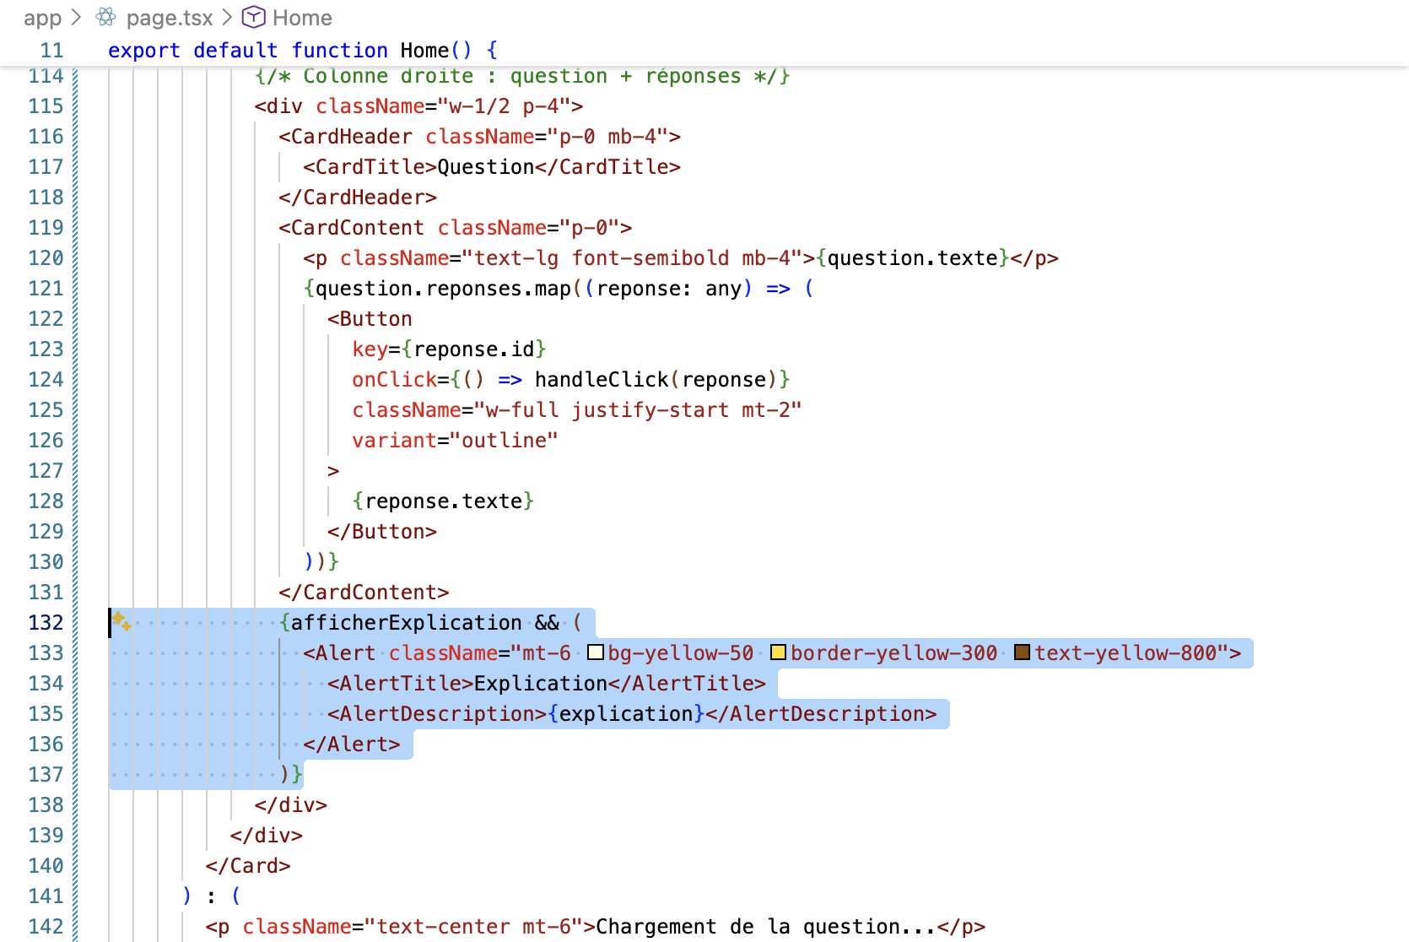This screenshot has height=942, width=1409.
Task: Open the page.tsx breadcrumb dropdown
Action: (170, 18)
